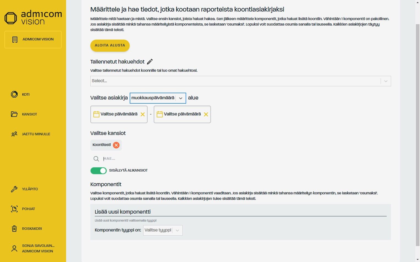Remove the Koontitesti folder chip
The height and width of the screenshot is (262, 420).
click(x=116, y=145)
